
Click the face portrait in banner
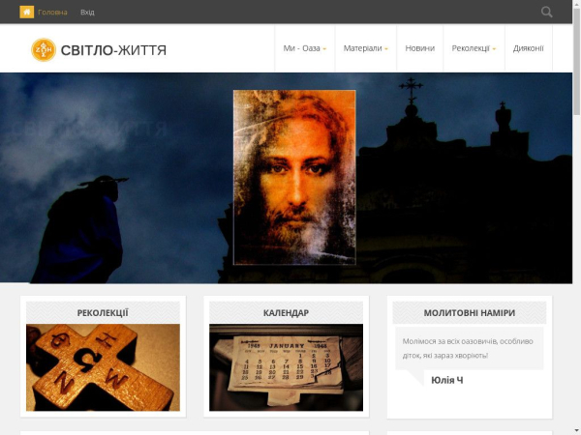[294, 177]
